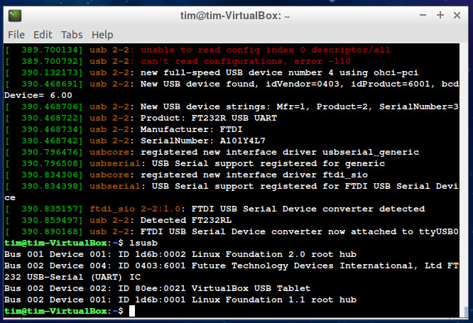Viewport: 473px width, 323px height.
Task: Open the Tabs menu
Action: click(72, 34)
